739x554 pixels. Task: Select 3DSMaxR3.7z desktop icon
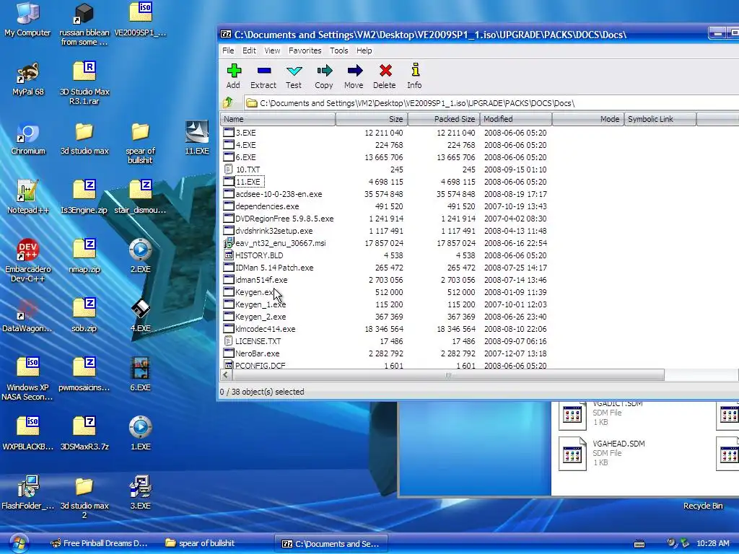pos(84,434)
